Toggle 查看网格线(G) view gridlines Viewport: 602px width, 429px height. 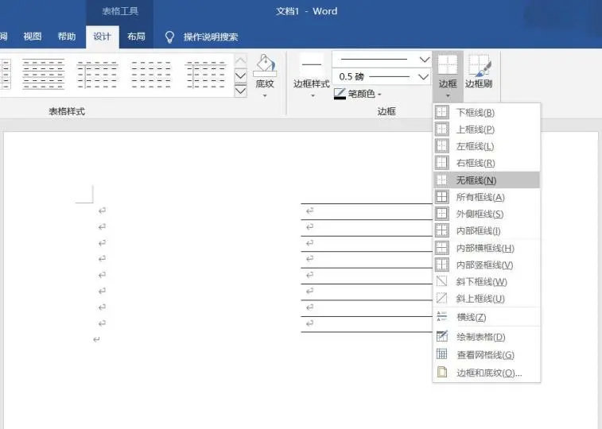pos(487,355)
